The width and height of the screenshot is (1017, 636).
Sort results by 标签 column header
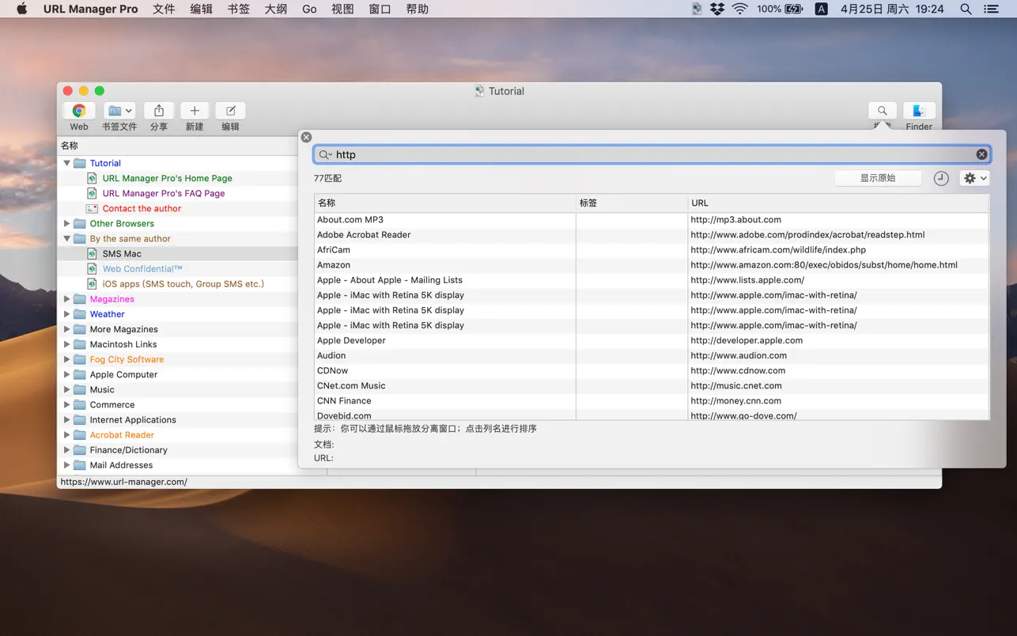(x=632, y=203)
